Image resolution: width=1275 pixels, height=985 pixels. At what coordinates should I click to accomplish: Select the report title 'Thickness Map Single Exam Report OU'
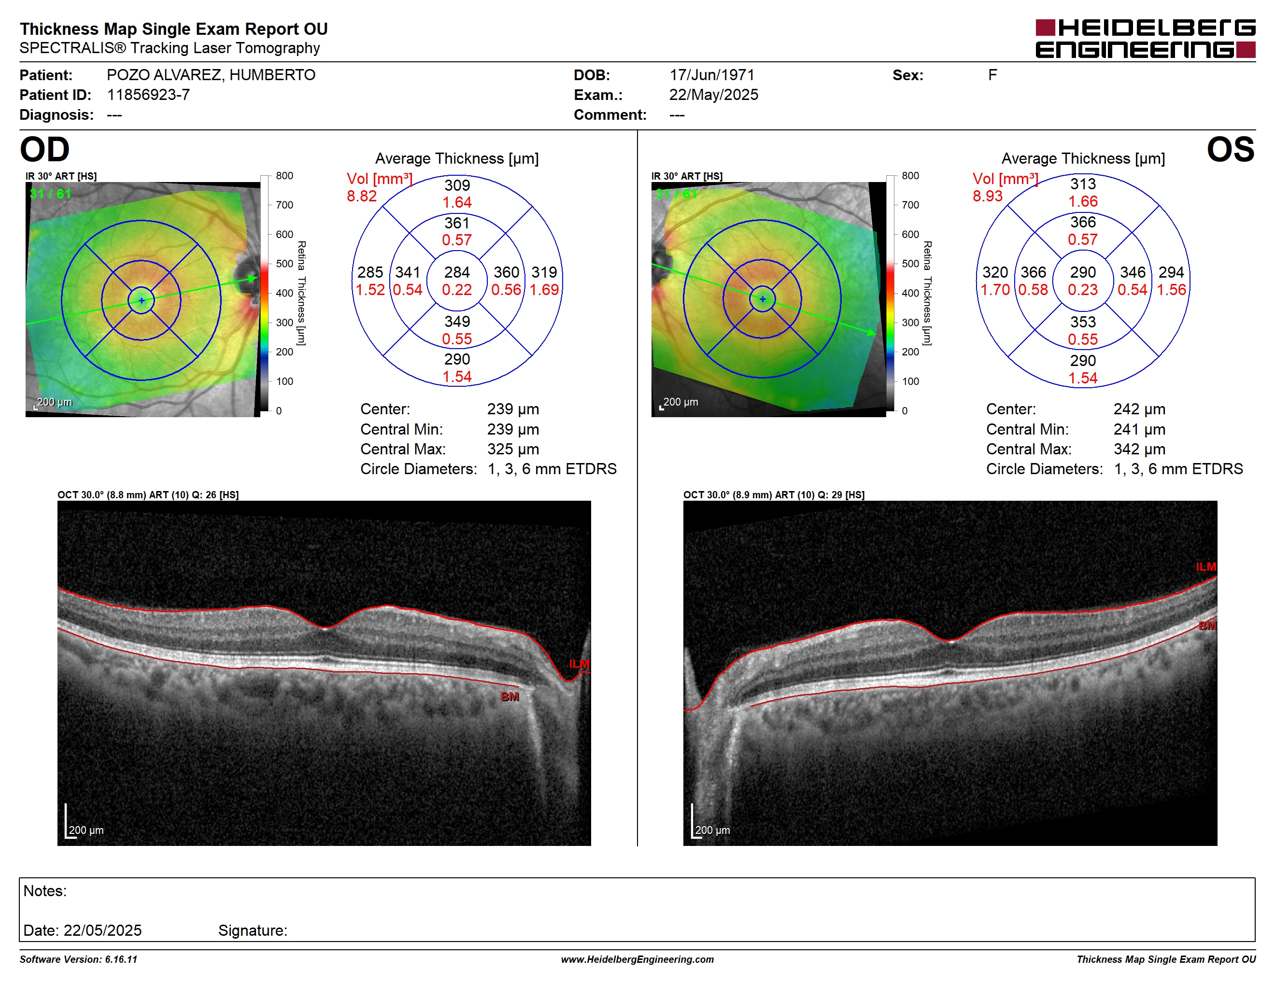174,28
